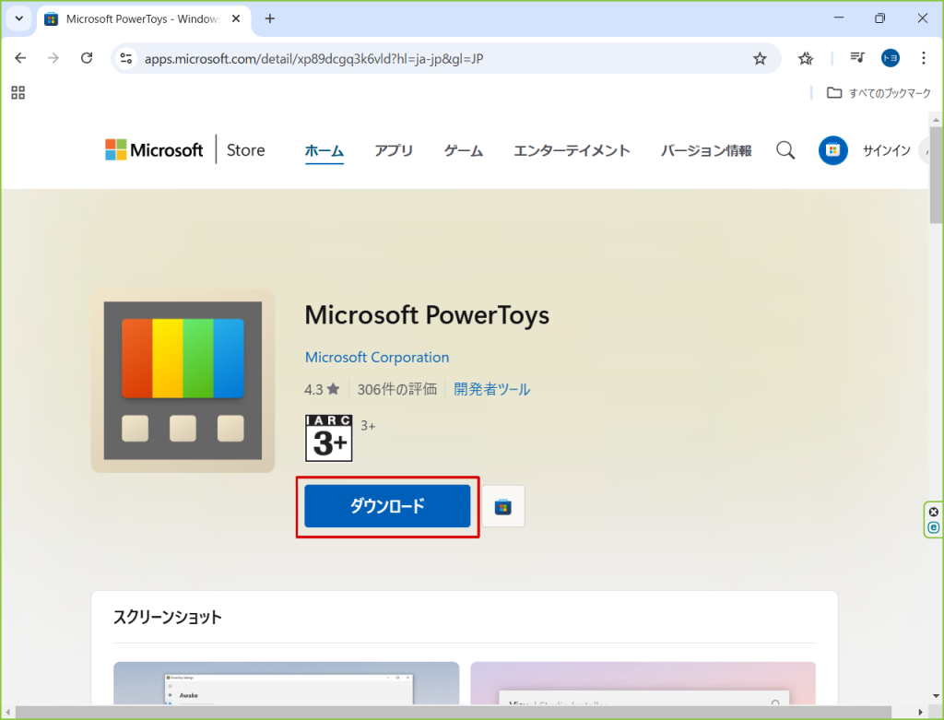Click the Microsoft Store search magnifier icon
944x720 pixels.
pos(785,150)
